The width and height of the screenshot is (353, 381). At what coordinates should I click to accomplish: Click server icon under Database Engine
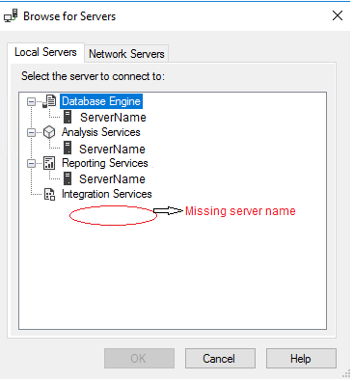tap(68, 117)
